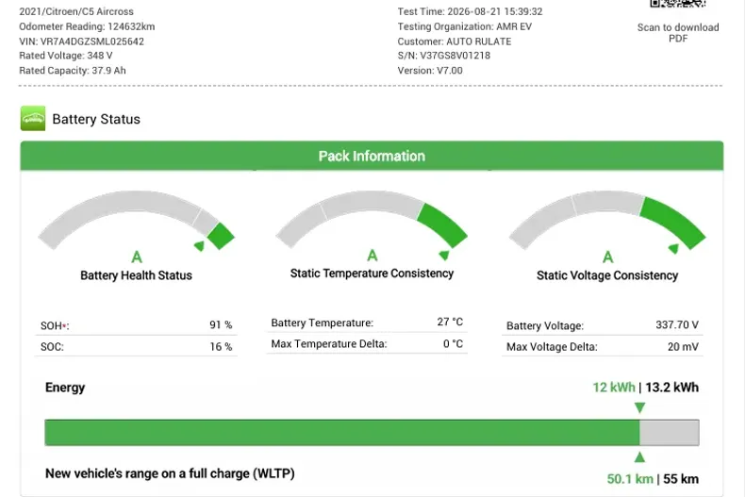Click the A grade under Temperature Consistency gauge

372,256
